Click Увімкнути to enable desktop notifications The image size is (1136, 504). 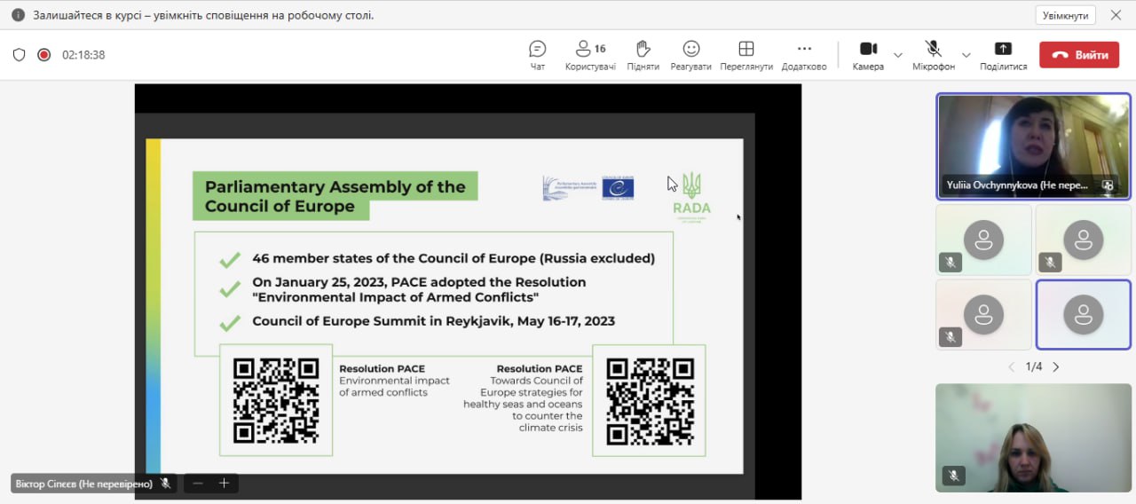[1065, 15]
